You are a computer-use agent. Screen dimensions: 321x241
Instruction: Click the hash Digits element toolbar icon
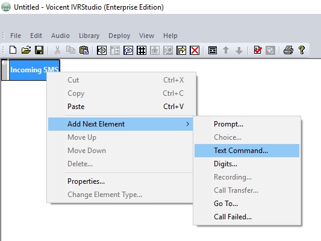click(x=142, y=50)
